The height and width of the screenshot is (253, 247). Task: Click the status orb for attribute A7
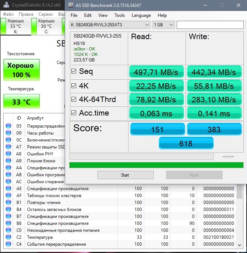[x=8, y=147]
